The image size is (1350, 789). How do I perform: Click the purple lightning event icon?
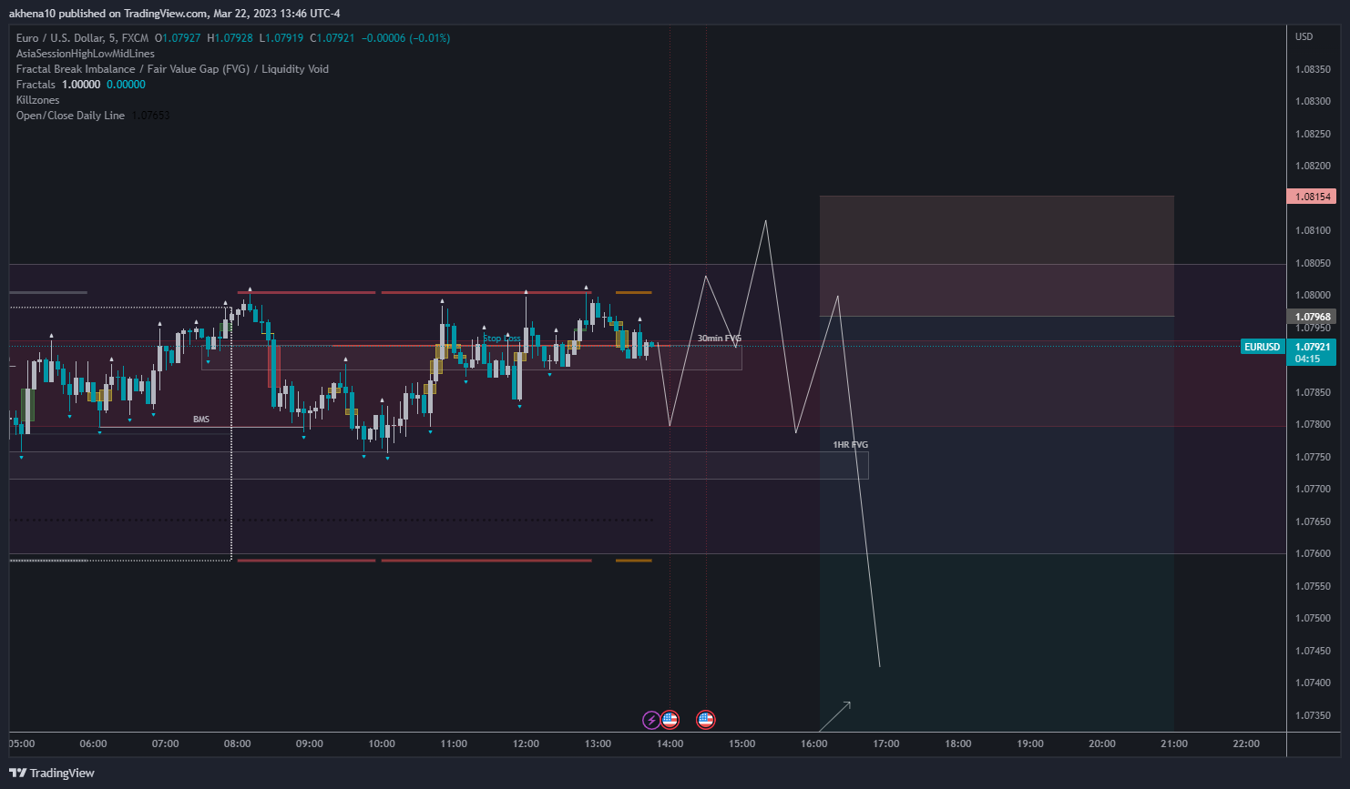click(651, 721)
